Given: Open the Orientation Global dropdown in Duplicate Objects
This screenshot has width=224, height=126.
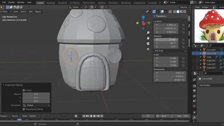Looking at the screenshot, I should 36,105.
